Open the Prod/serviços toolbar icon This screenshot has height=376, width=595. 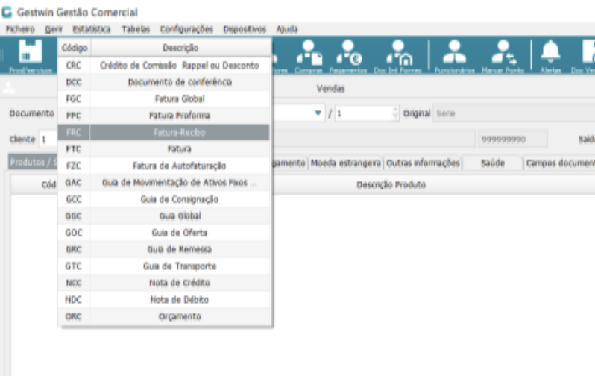coord(25,56)
